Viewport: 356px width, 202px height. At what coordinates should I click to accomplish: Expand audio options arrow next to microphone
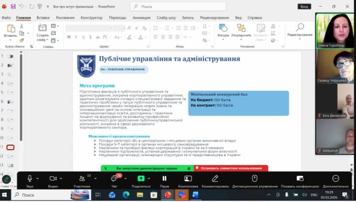click(38, 179)
